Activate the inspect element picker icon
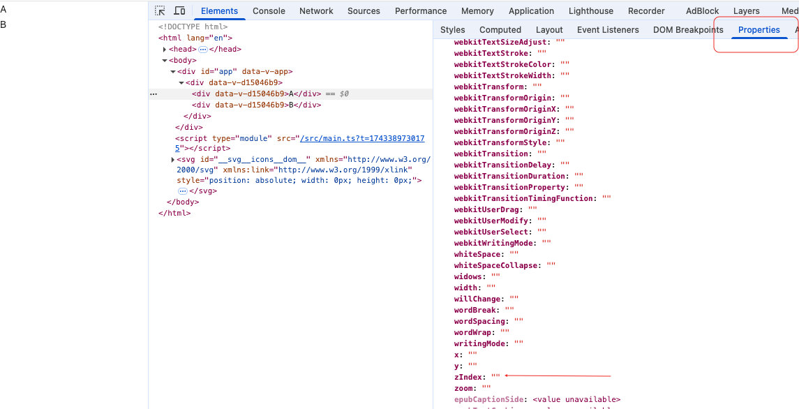799x409 pixels. [160, 10]
